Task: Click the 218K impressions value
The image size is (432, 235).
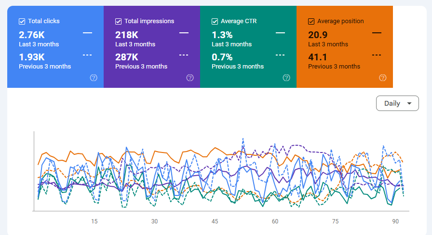Action: (126, 35)
